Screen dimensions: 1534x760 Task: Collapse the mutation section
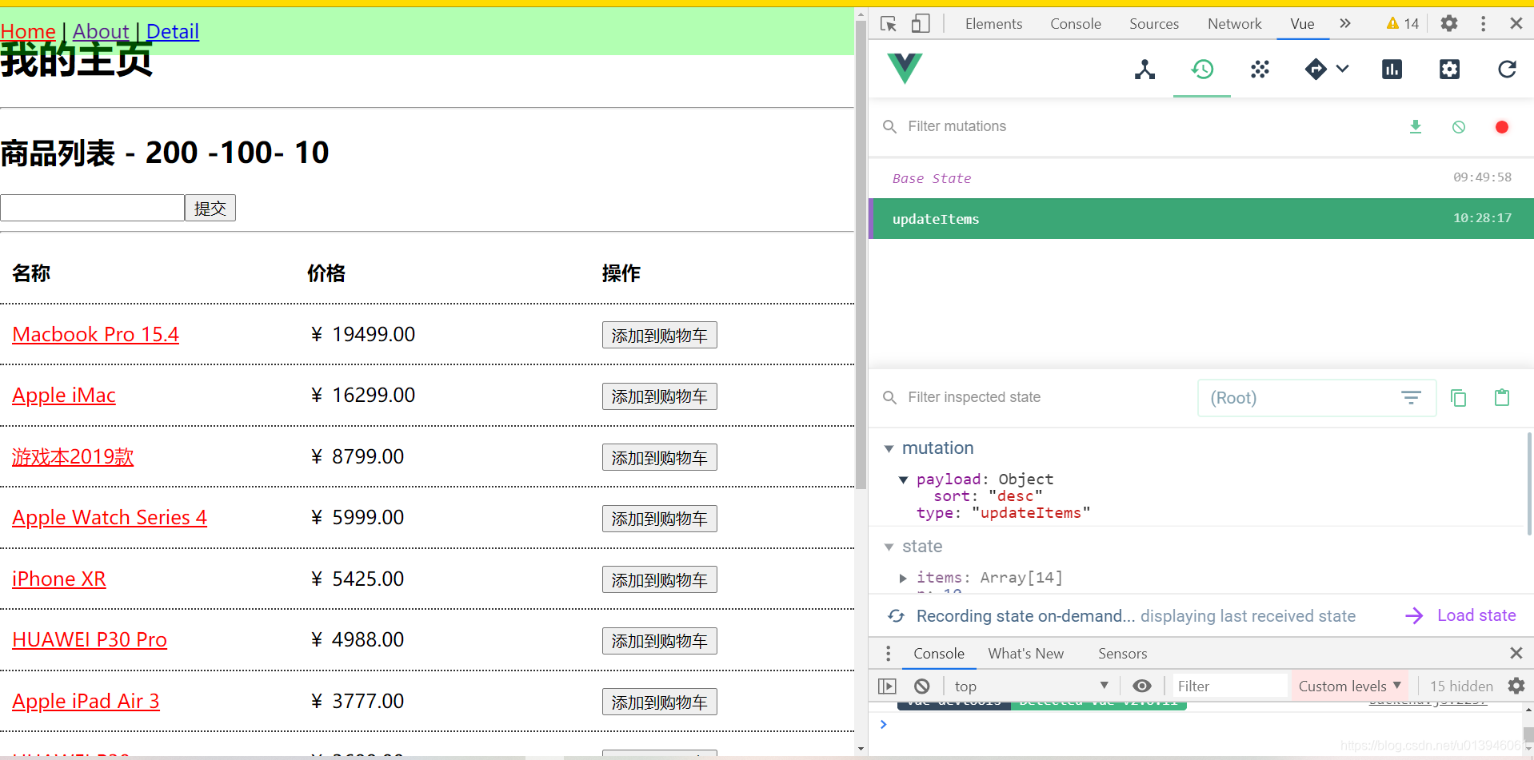[889, 448]
